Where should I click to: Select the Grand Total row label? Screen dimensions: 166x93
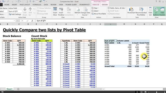[x=109, y=66]
